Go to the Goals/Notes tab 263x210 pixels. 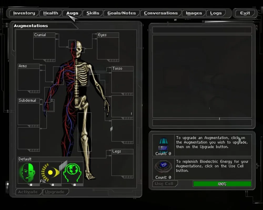click(x=122, y=13)
